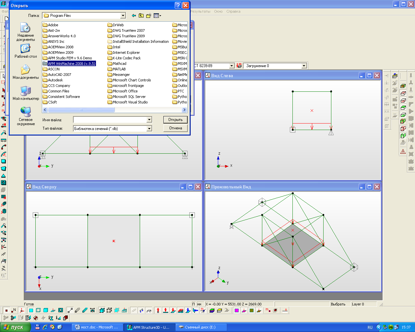This screenshot has width=415, height=332.
Task: Expand the Тип файлов dropdown
Action: click(x=149, y=129)
